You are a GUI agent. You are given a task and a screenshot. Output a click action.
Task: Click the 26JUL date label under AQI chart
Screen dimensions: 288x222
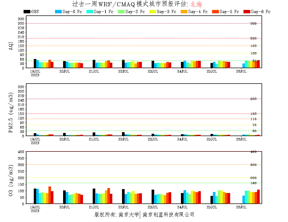pos(241,71)
